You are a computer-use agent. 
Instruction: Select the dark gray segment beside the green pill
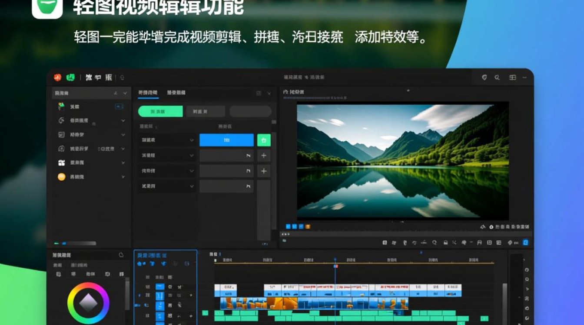point(206,111)
